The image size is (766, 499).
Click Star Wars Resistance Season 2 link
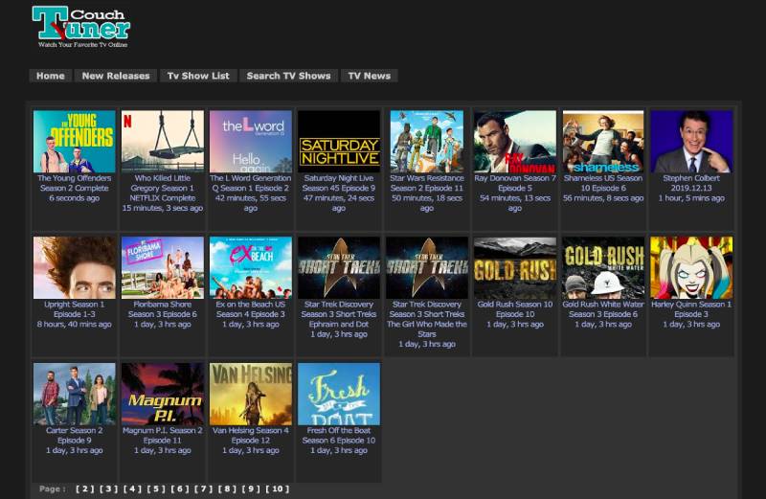coord(427,183)
